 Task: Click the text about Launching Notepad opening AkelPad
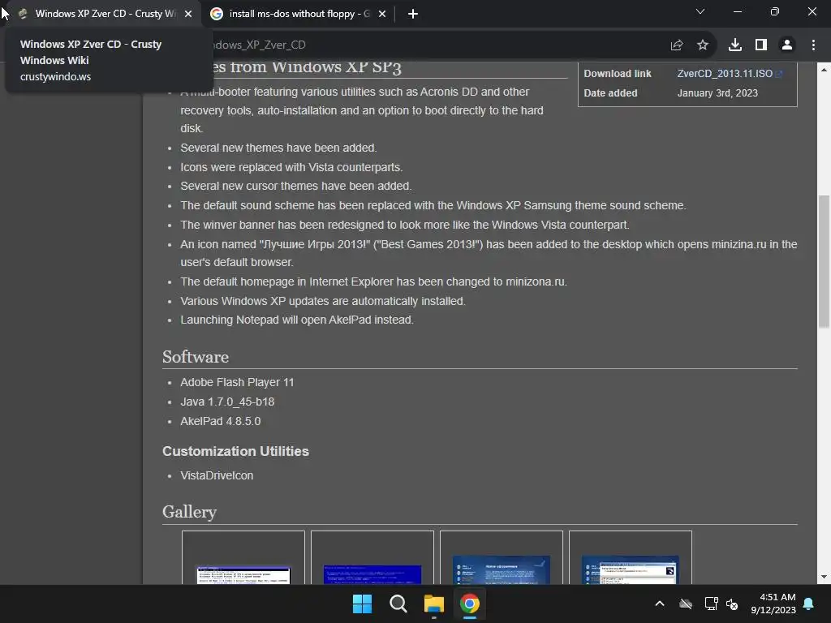pyautogui.click(x=297, y=320)
